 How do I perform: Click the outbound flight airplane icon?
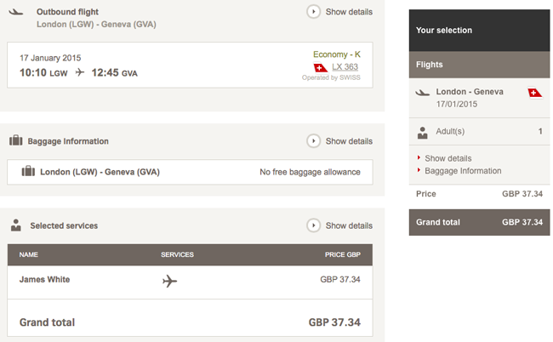click(x=16, y=12)
